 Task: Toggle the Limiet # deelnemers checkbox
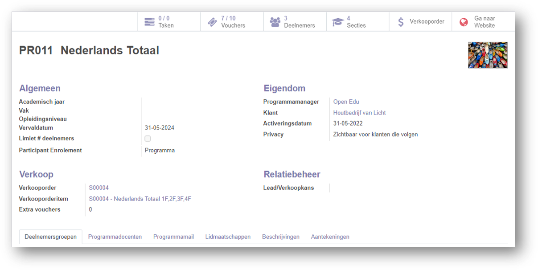tap(148, 139)
